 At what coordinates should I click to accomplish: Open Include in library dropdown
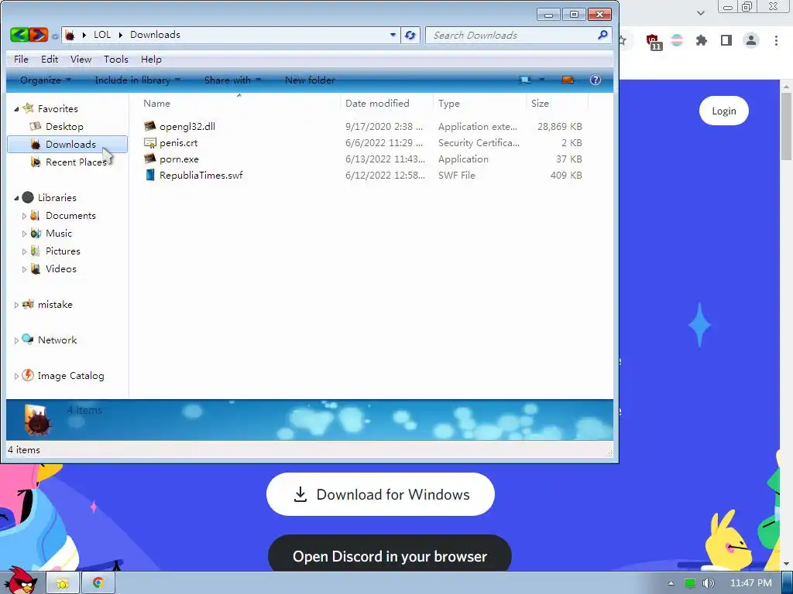[138, 80]
